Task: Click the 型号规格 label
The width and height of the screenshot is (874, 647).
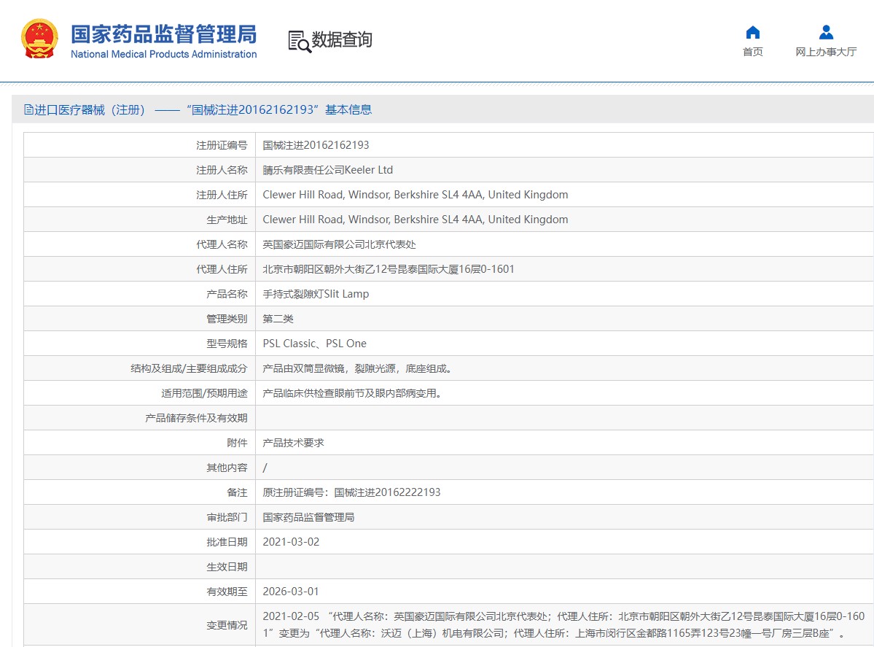Action: pos(227,344)
